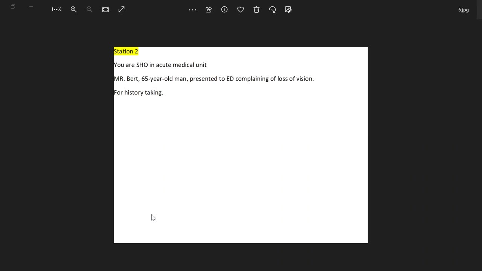
Task: Open the edit image icon
Action: [288, 9]
